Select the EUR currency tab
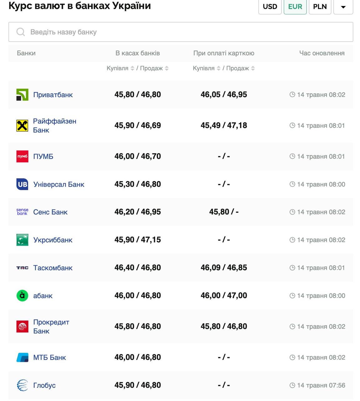The width and height of the screenshot is (360, 401). (x=295, y=7)
